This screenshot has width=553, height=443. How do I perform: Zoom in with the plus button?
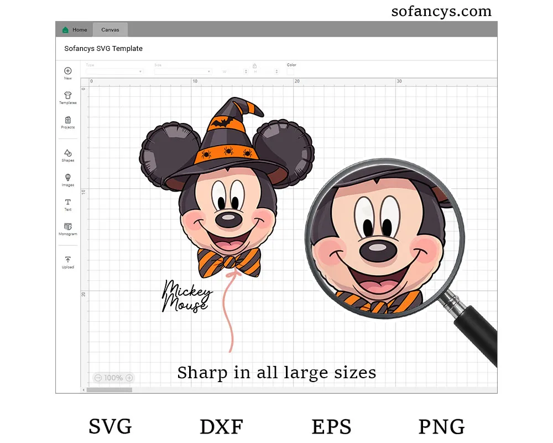pyautogui.click(x=129, y=378)
